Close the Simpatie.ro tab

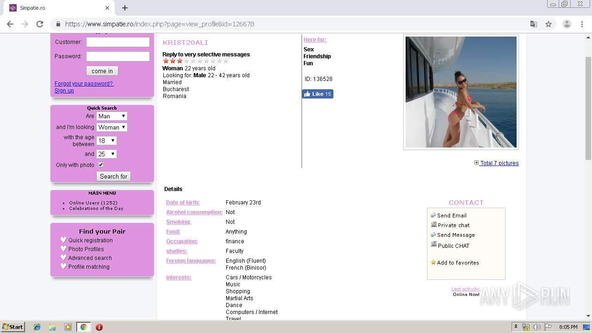tap(107, 8)
